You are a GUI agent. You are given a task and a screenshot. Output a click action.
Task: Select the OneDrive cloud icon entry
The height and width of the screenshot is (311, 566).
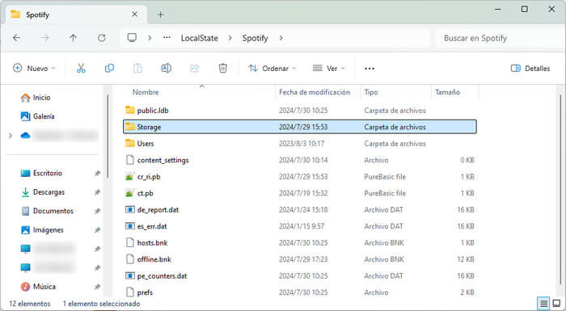coord(25,136)
